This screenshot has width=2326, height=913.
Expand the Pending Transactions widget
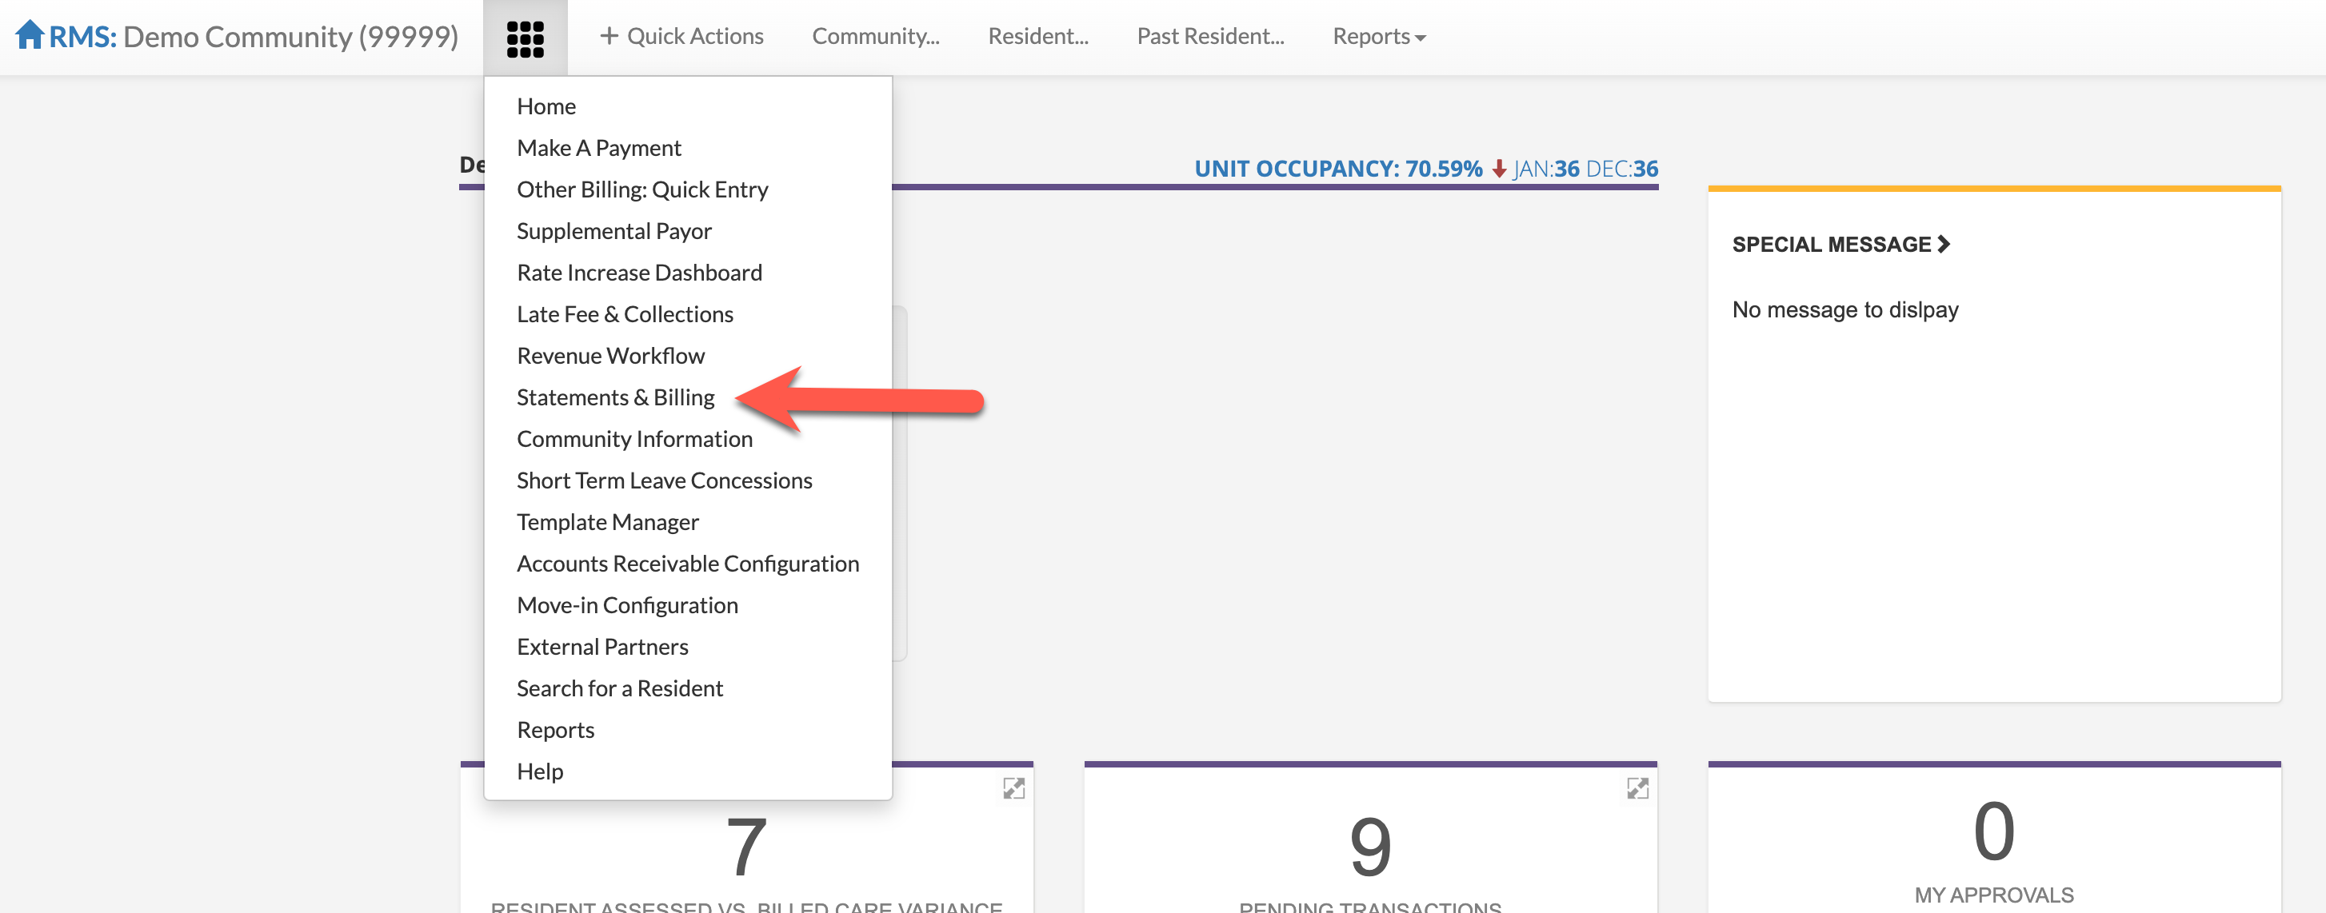click(1637, 788)
